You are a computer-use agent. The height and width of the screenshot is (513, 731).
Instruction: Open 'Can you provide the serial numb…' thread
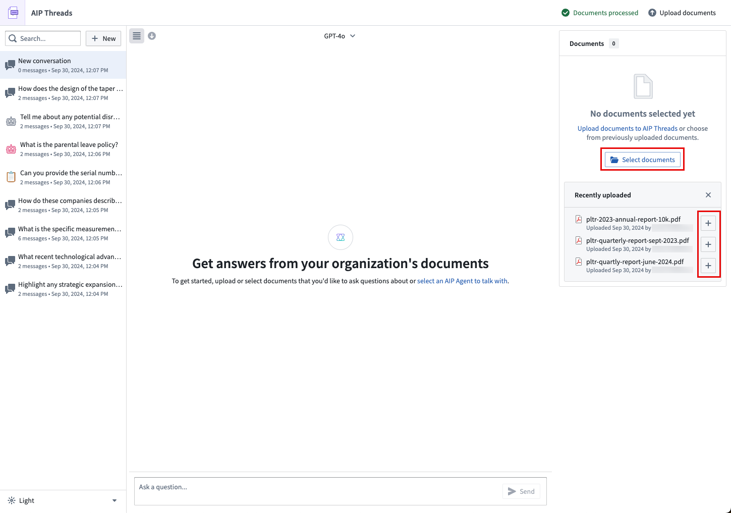tap(63, 177)
